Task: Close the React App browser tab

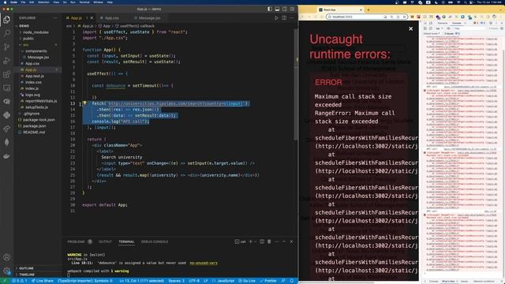Action: [361, 9]
